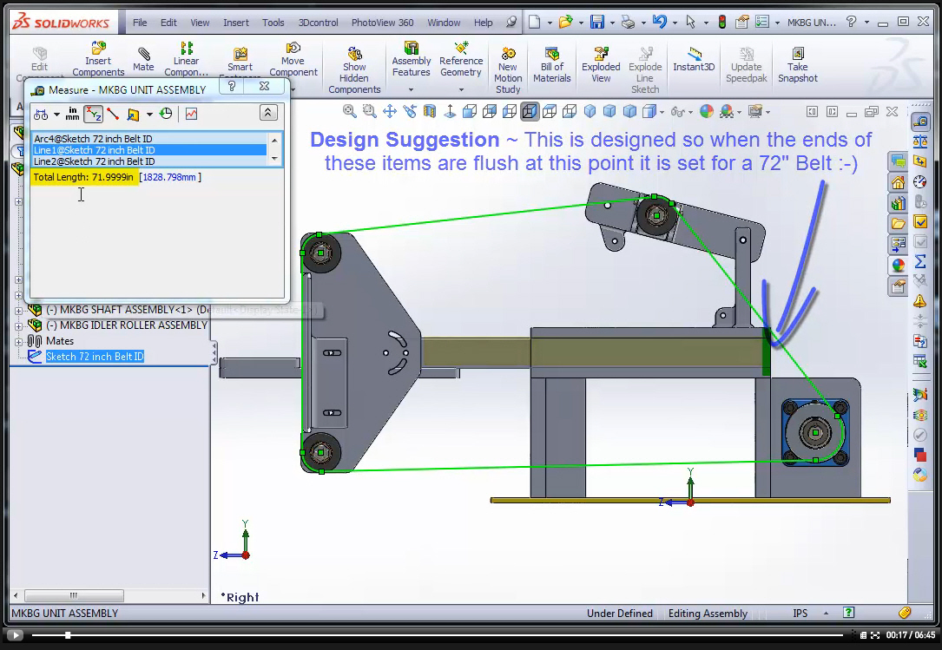Collapse the Measure dialog with chevron button
The height and width of the screenshot is (650, 942).
pyautogui.click(x=268, y=112)
